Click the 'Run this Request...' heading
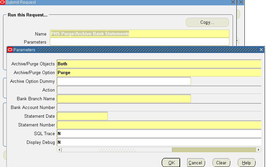 28,15
